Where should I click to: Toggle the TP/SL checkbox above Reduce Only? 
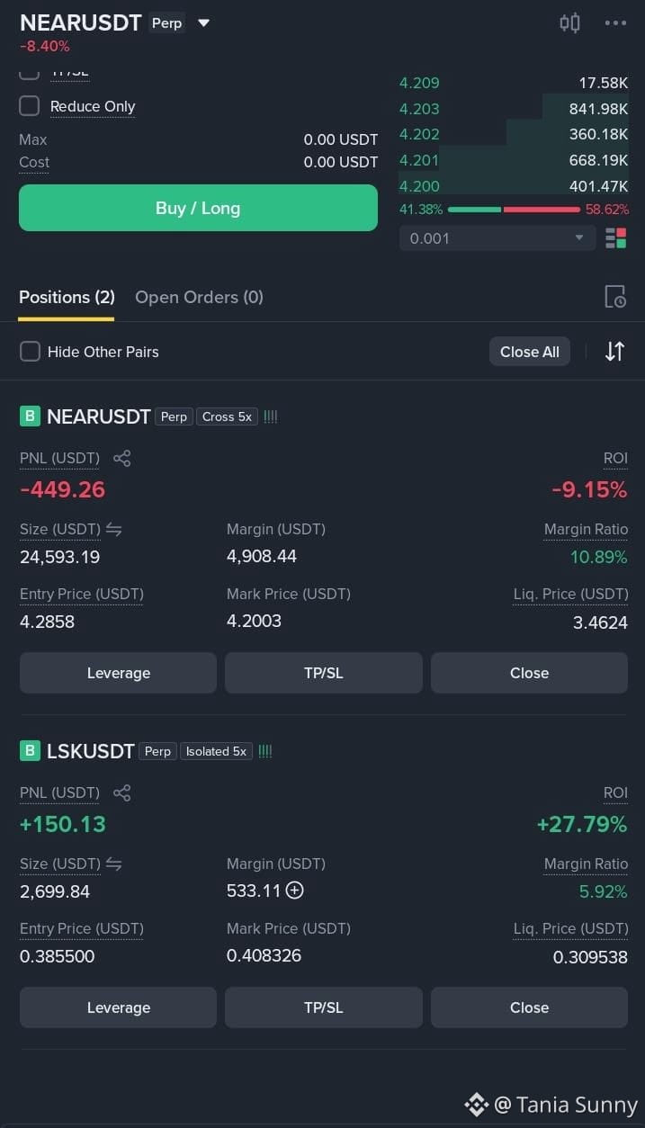[x=30, y=74]
